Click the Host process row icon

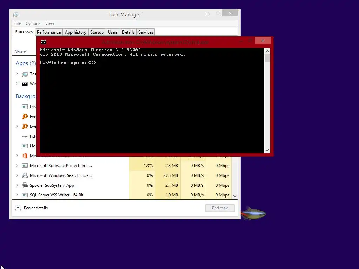tap(25, 146)
